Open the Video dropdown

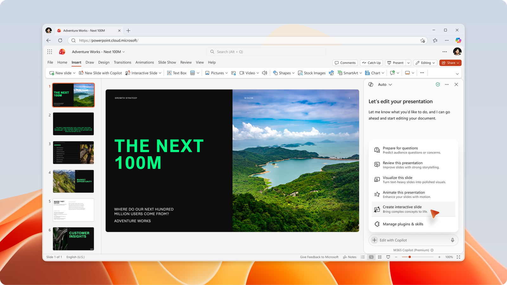tap(258, 73)
